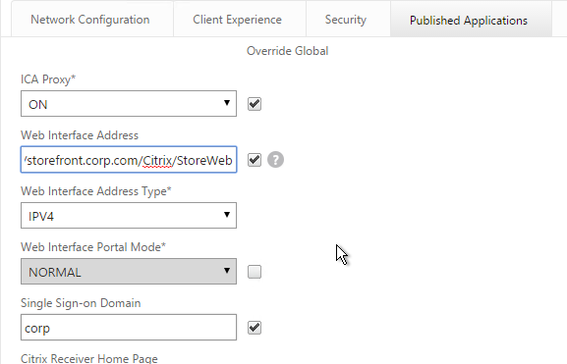
Task: Switch to the Network Configuration tab
Action: click(x=90, y=20)
